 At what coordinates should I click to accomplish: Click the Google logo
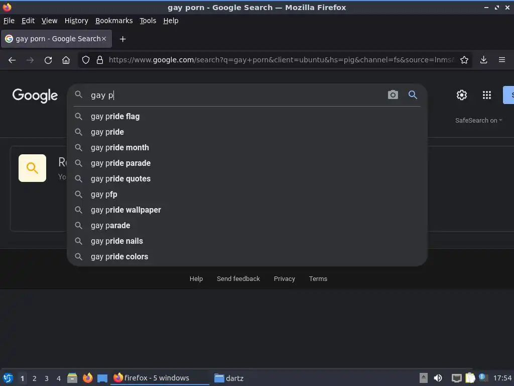[35, 95]
